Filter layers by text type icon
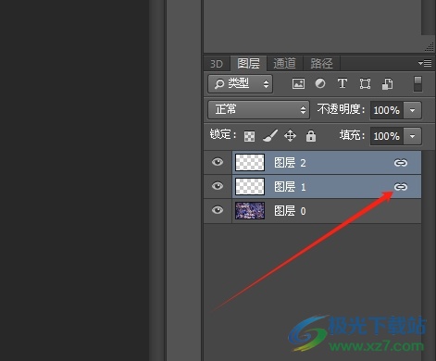The height and width of the screenshot is (361, 436). tap(343, 83)
